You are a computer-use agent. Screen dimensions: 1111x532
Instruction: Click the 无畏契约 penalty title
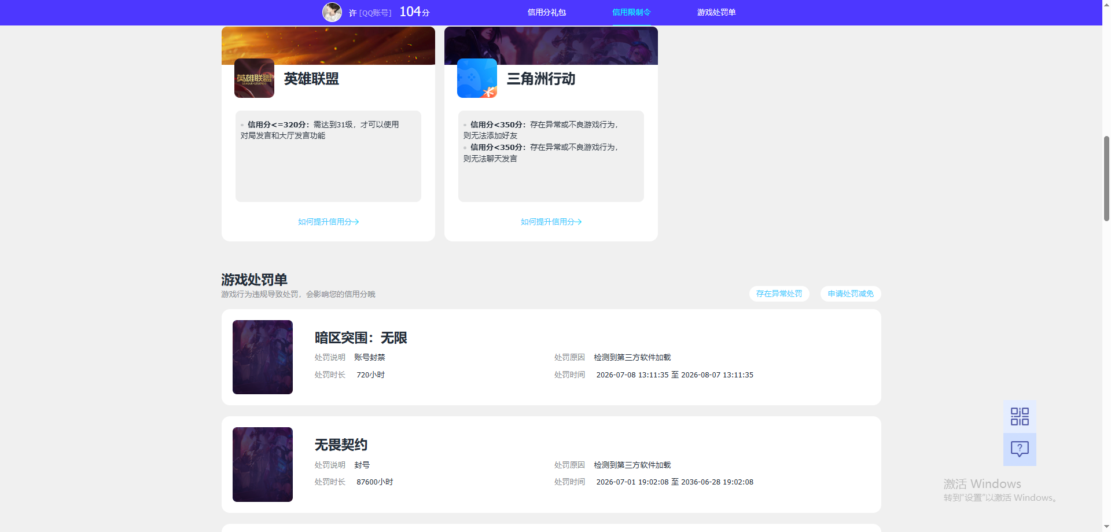(341, 445)
